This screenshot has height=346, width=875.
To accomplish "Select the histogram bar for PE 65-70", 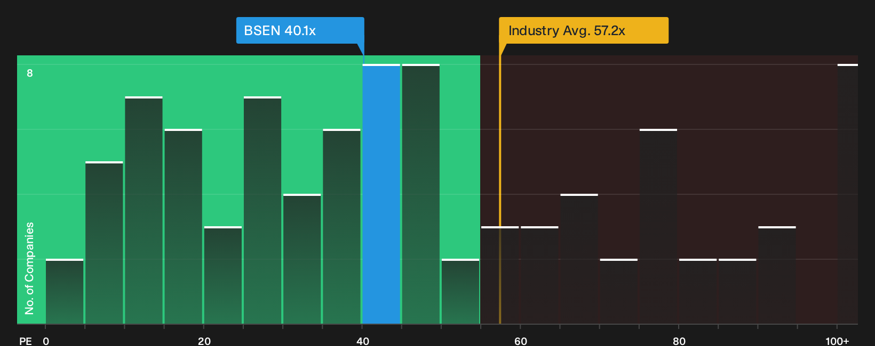I will [x=579, y=259].
